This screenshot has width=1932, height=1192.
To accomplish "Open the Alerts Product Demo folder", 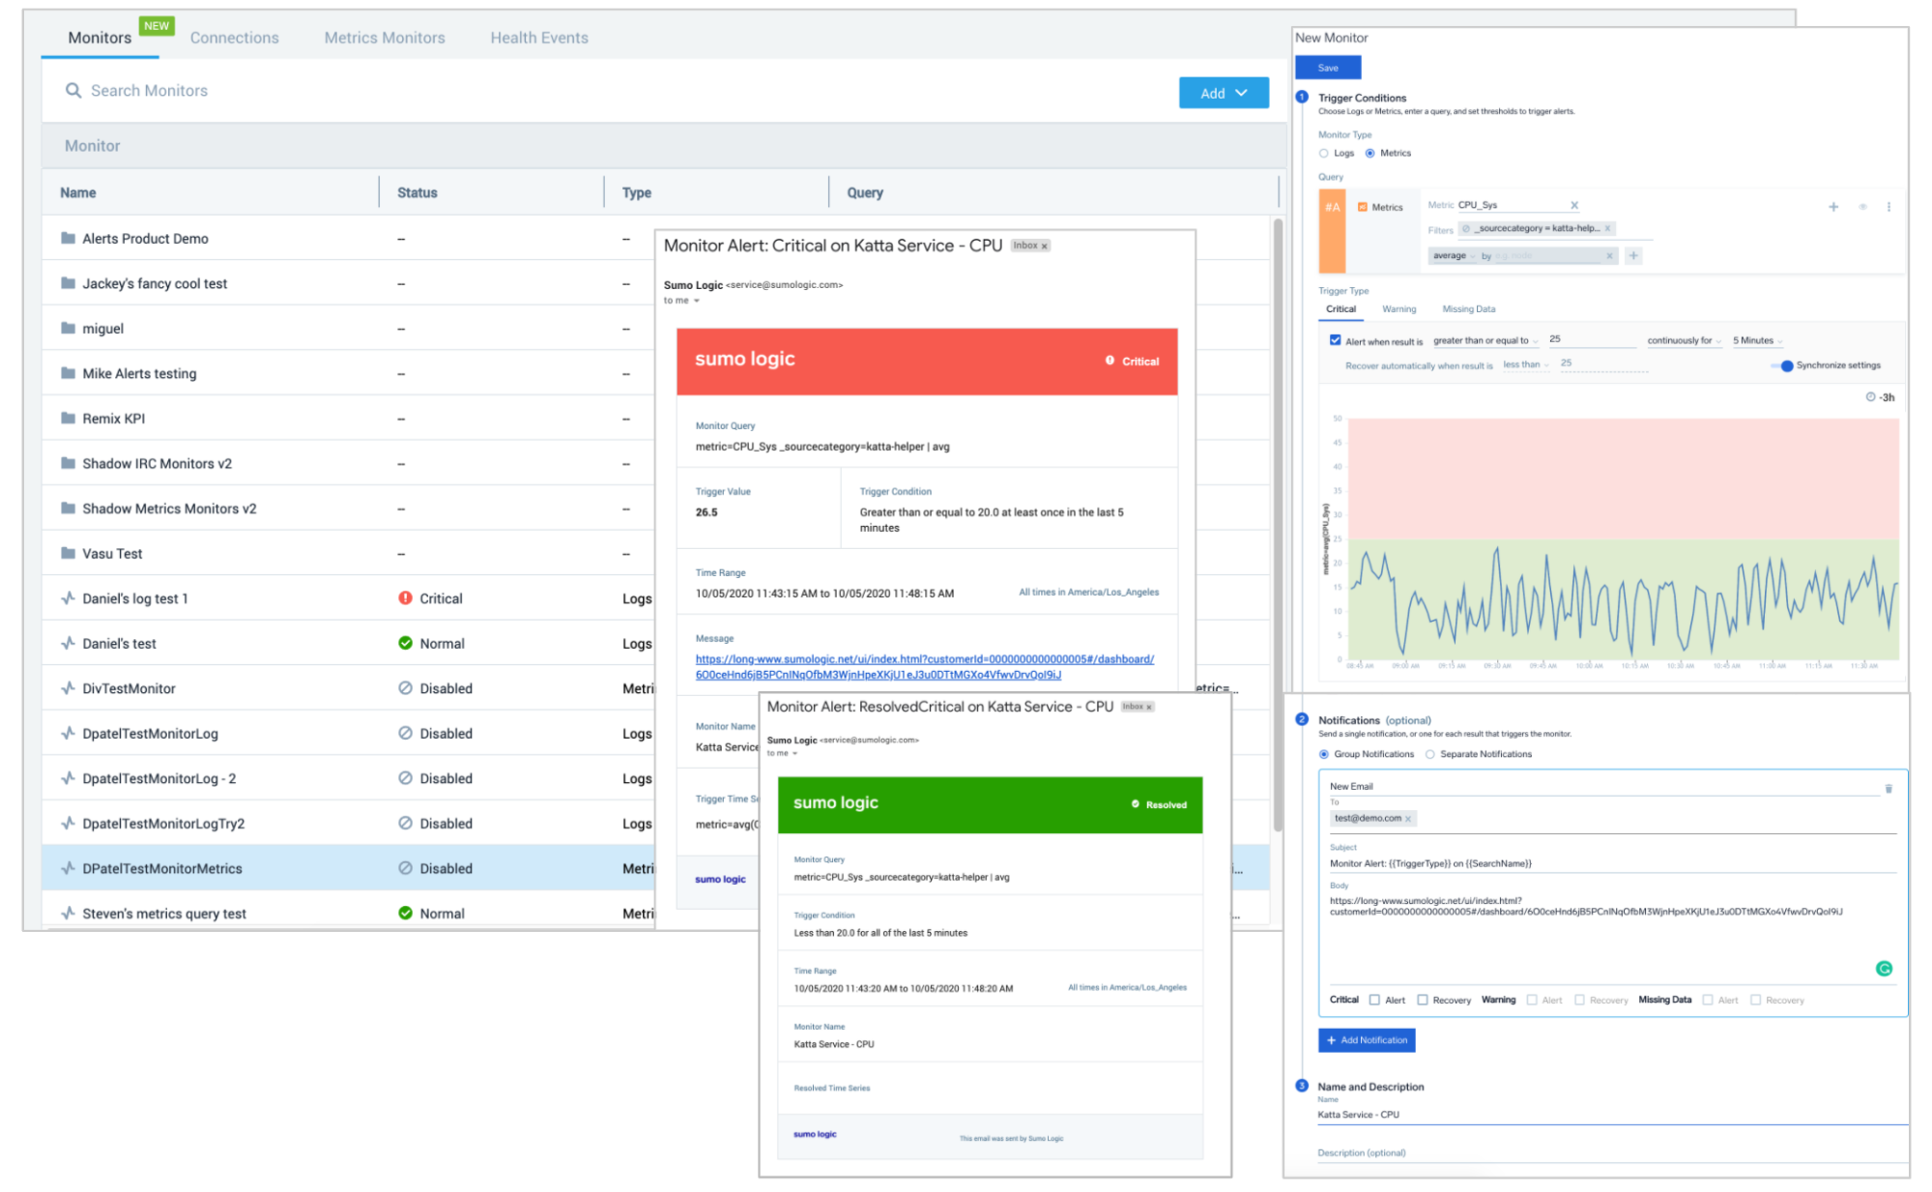I will point(145,238).
